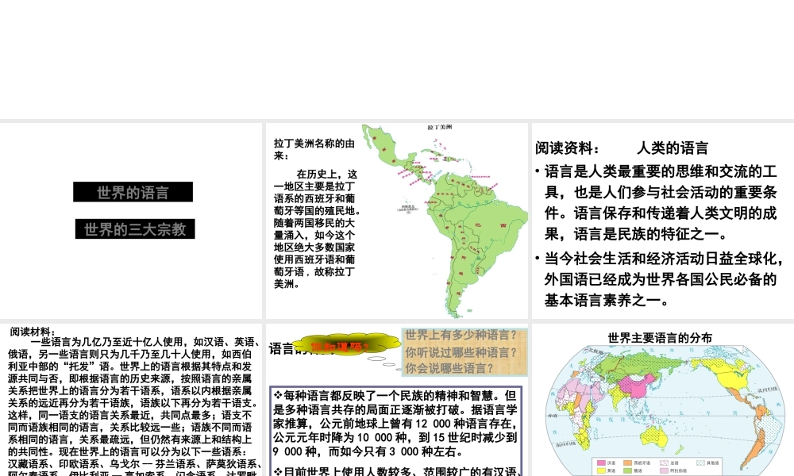Open the 世界的语言 title slide thumbnail
Viewport: 794px width, 476px height.
pyautogui.click(x=131, y=221)
